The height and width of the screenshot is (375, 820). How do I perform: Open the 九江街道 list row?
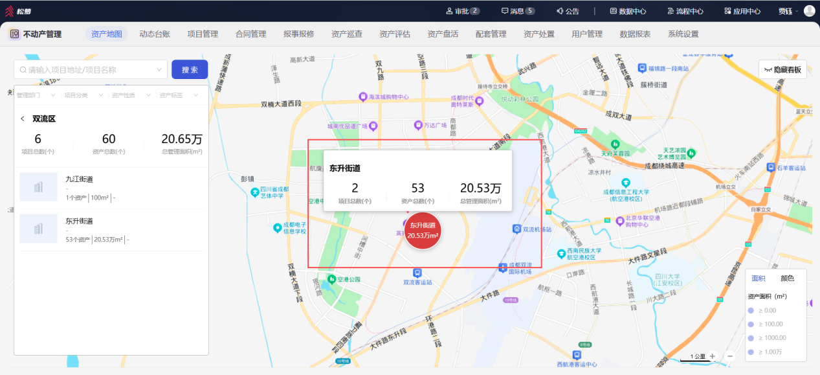[x=111, y=188]
